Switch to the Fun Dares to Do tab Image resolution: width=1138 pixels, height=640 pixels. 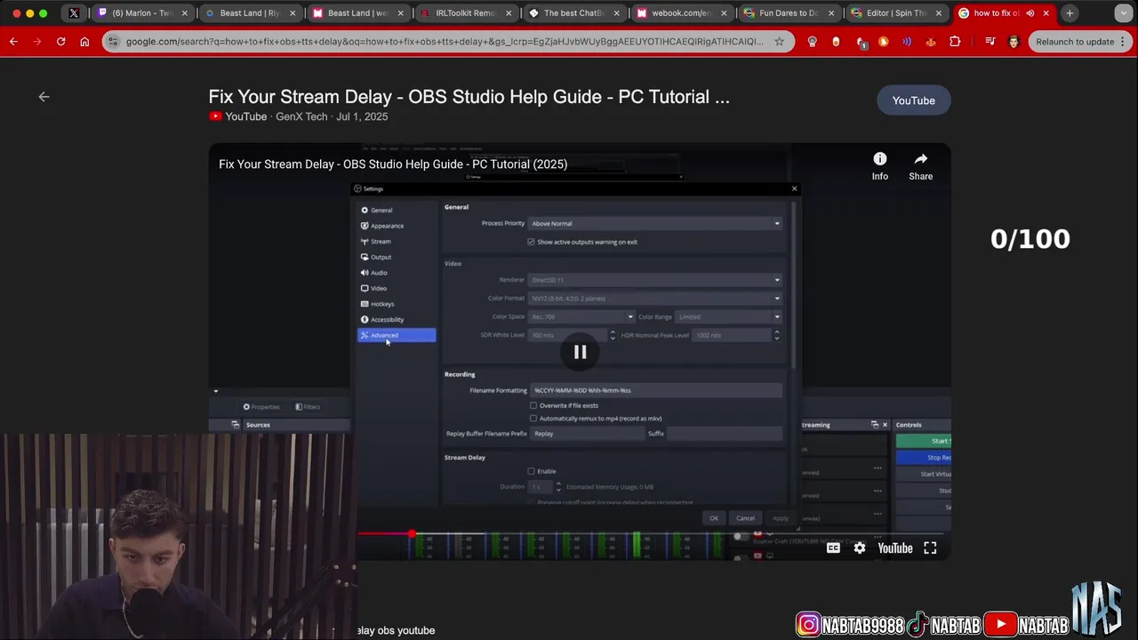[789, 13]
